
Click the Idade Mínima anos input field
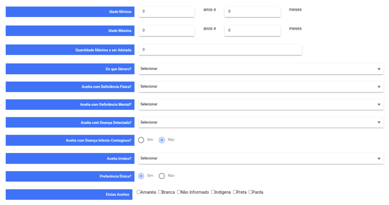166,11
